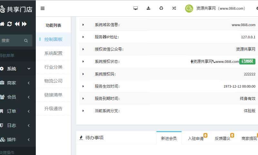Expand the 订单 menu chevron
This screenshot has width=258, height=155.
click(x=29, y=111)
